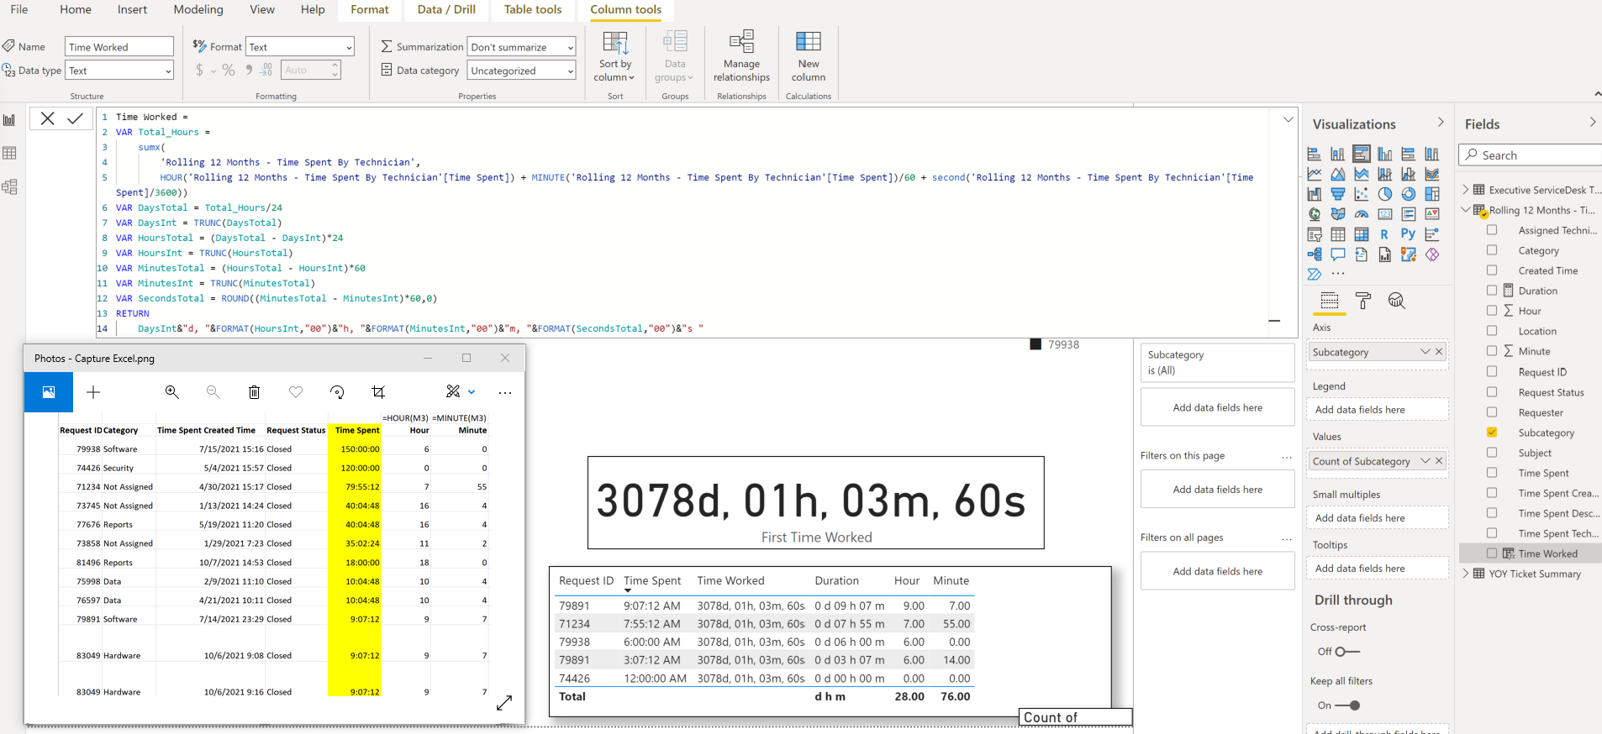The image size is (1602, 734).
Task: Remove Subcategory from the Axis well
Action: (x=1439, y=352)
